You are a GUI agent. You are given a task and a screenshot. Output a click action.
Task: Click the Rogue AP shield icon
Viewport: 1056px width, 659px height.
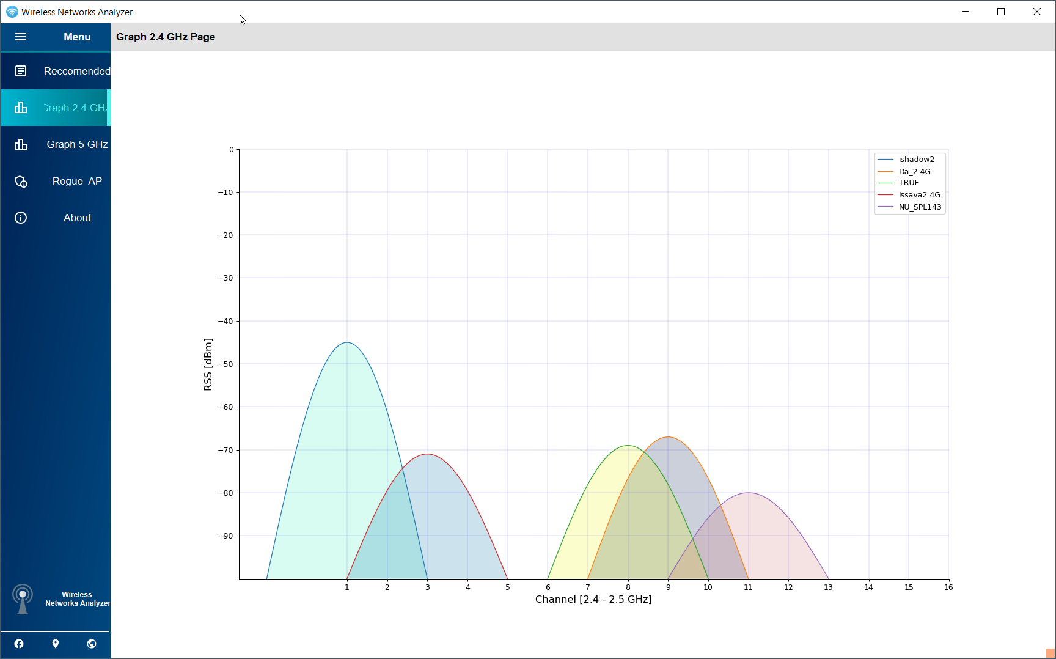[21, 182]
